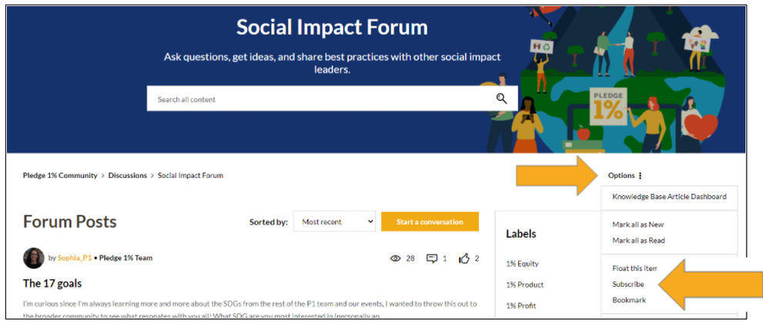Click the three-dot Options icon
Screen dimensions: 769x327
pyautogui.click(x=640, y=175)
